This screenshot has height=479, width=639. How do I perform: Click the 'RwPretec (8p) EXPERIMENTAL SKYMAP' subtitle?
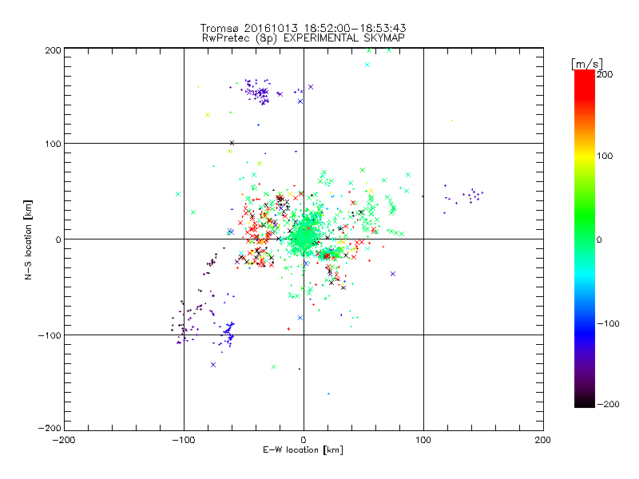tap(304, 38)
